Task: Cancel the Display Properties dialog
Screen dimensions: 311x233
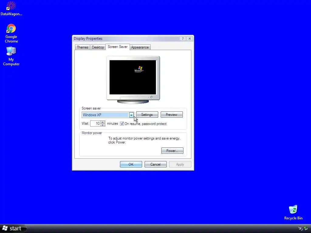Action: pos(155,164)
